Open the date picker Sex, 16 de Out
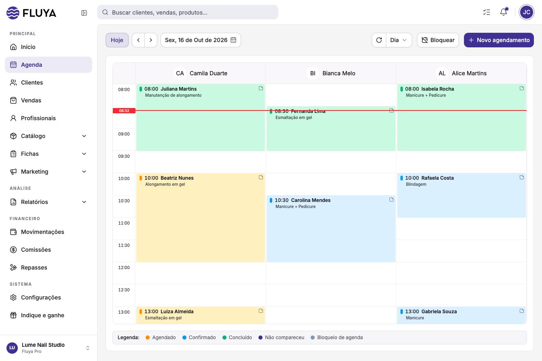 pyautogui.click(x=201, y=40)
